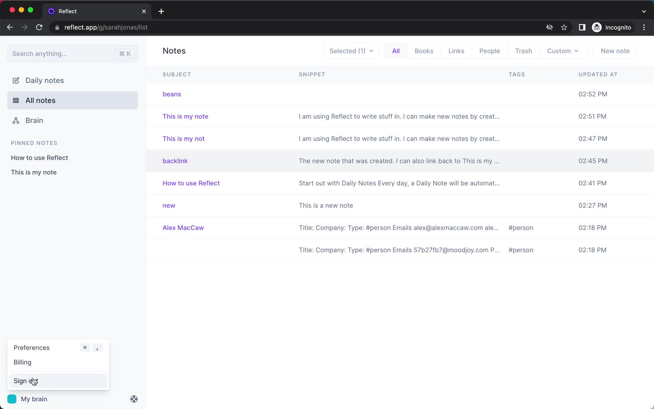Click the SUBJECT column header

pos(177,74)
